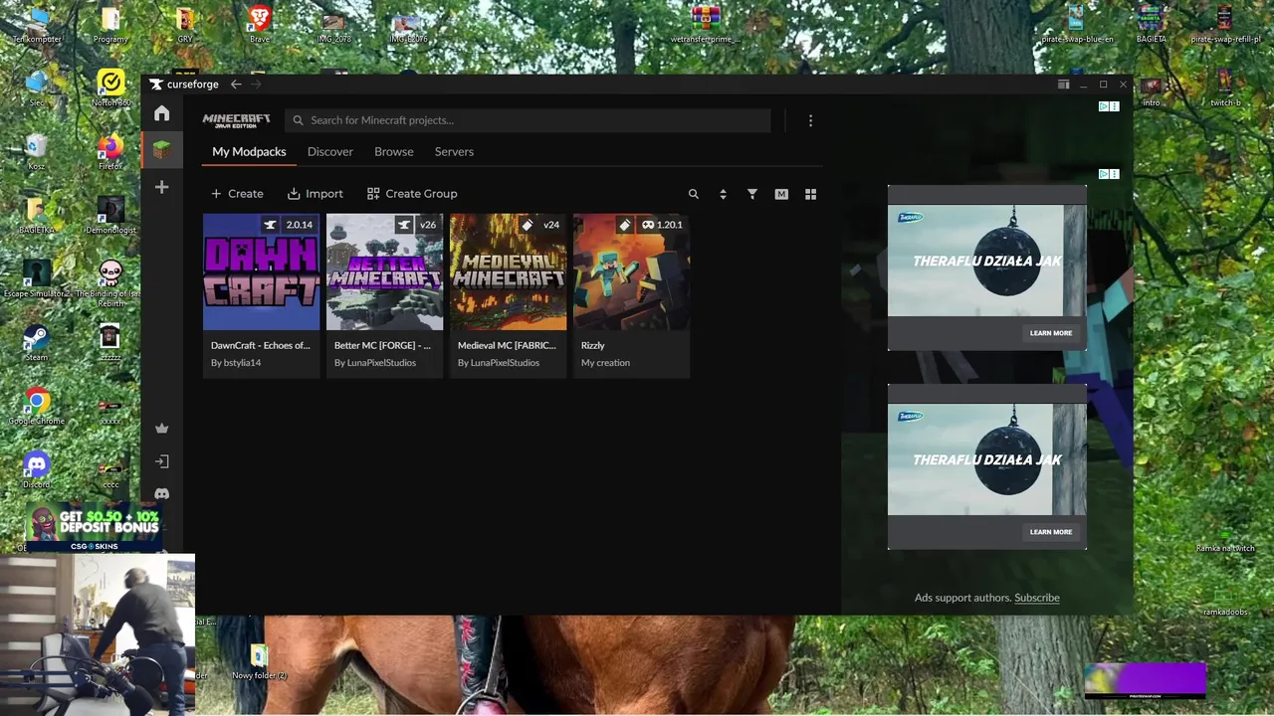Image resolution: width=1274 pixels, height=716 pixels.
Task: Open the IMG_2078 desktop image file
Action: 333,26
